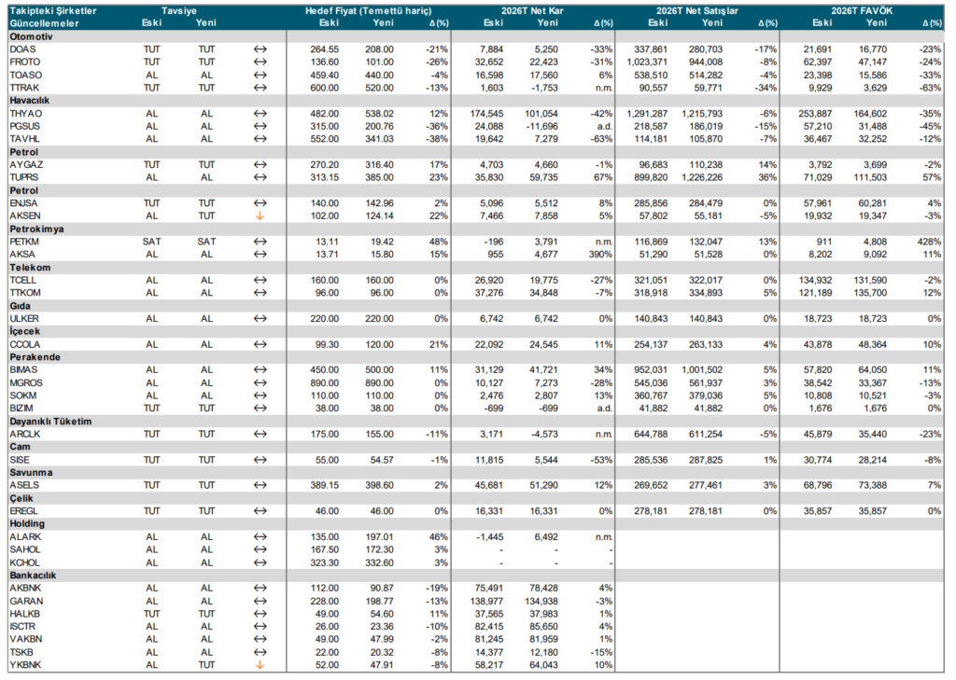Click the 'Havacılık' sector heading
956x680 pixels.
(29, 101)
